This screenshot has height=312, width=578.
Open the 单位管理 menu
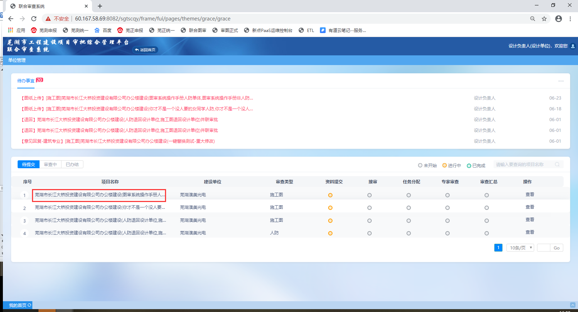coord(17,60)
